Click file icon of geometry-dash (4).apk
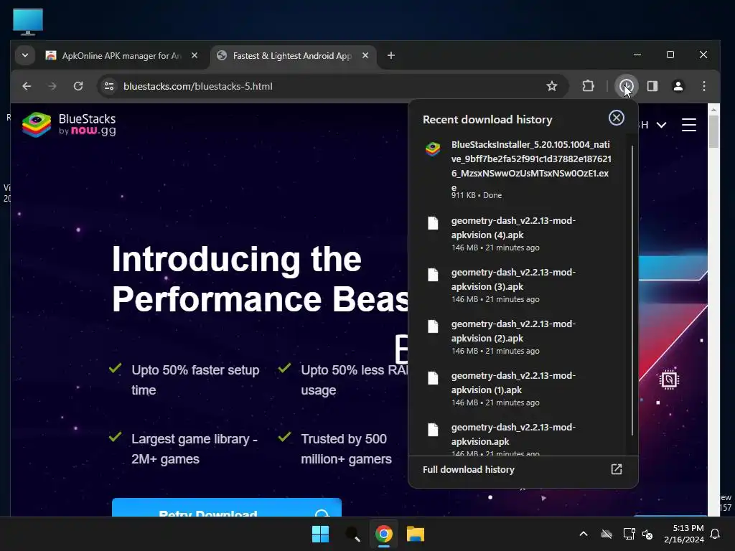 point(433,223)
